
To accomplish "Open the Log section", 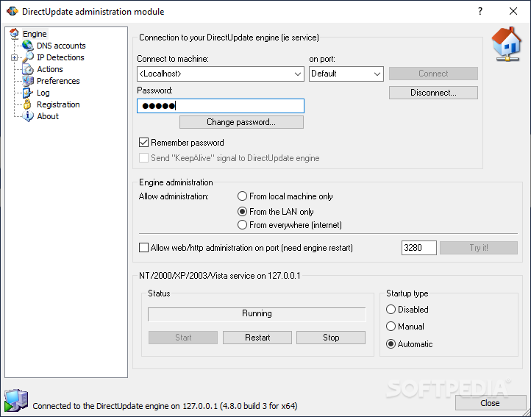I will tap(43, 93).
